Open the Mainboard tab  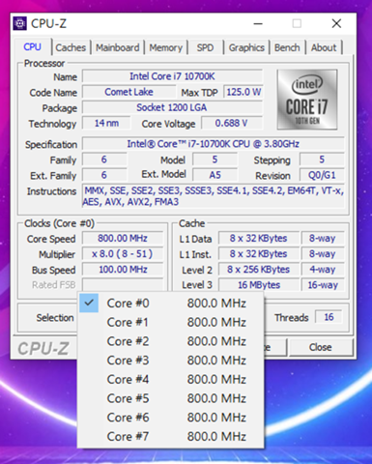point(118,47)
